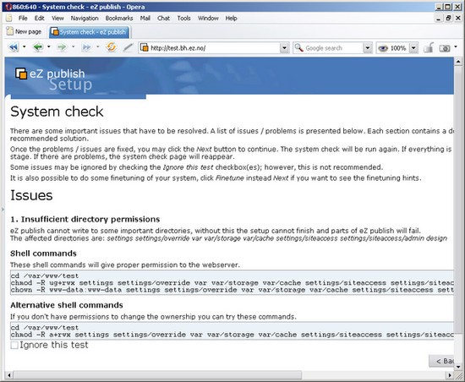Screen dimensions: 465x382
Task: Open the Google search engine dropdown
Action: [x=367, y=48]
